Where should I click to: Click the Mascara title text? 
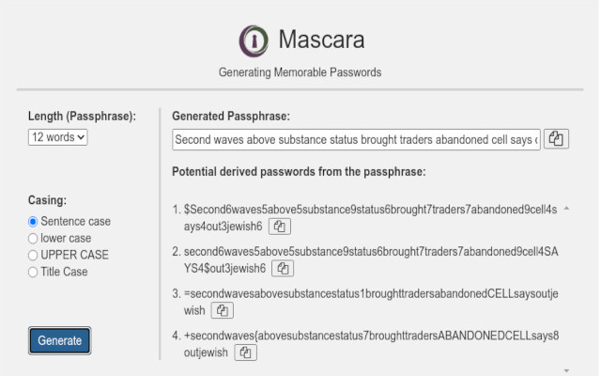coord(321,40)
